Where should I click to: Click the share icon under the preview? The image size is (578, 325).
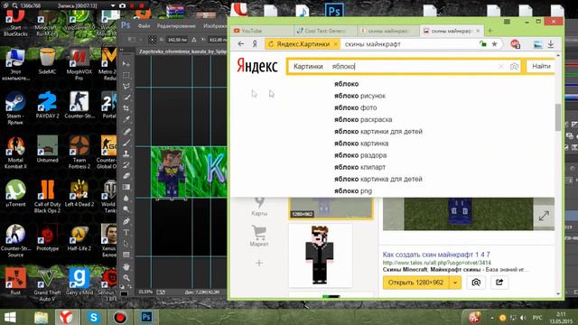point(499,283)
